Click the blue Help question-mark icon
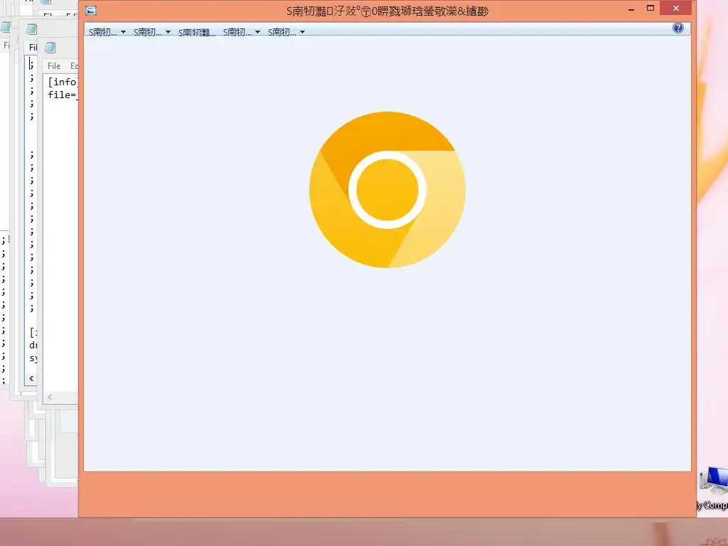Viewport: 728px width, 546px height. (x=678, y=28)
